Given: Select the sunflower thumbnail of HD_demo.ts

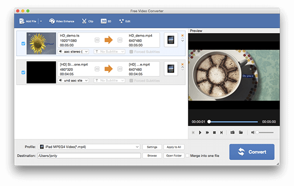Looking at the screenshot, I should [41, 44].
